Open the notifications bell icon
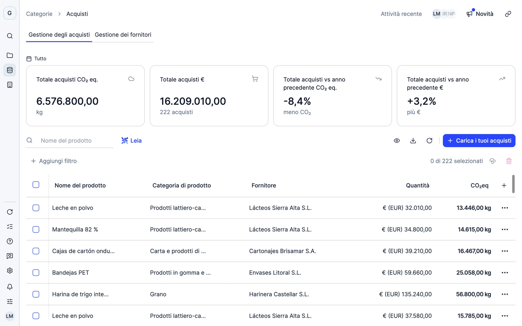This screenshot has height=326, width=522. tap(10, 287)
